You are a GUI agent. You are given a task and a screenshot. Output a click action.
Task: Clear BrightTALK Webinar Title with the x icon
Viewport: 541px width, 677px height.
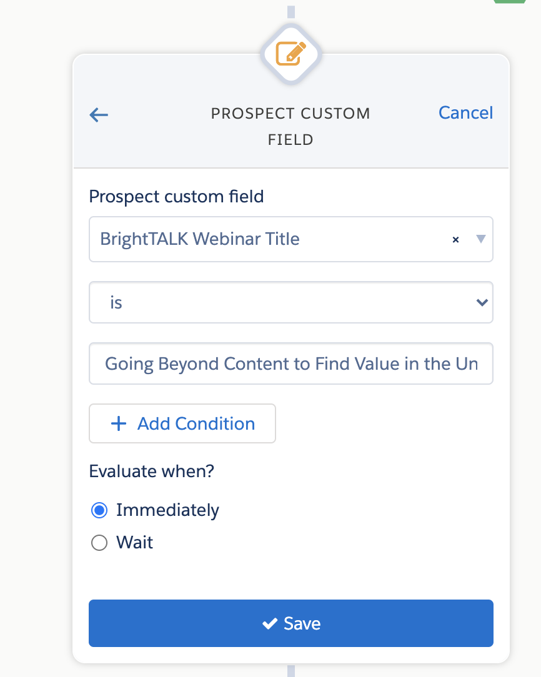(x=455, y=240)
